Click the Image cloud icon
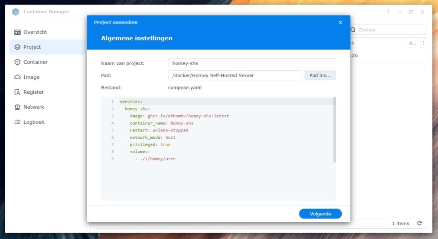 [x=18, y=77]
